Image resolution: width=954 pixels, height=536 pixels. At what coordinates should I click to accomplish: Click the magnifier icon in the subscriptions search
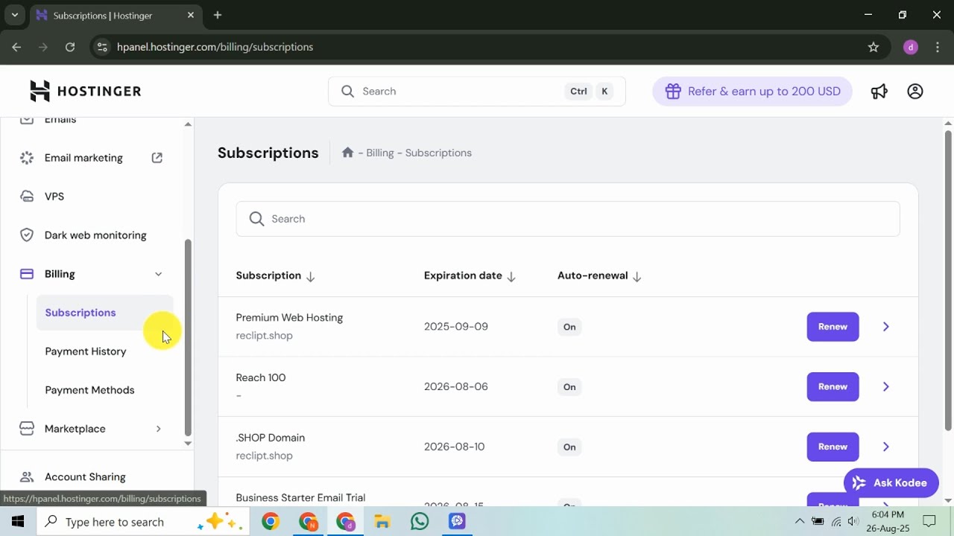(x=256, y=219)
